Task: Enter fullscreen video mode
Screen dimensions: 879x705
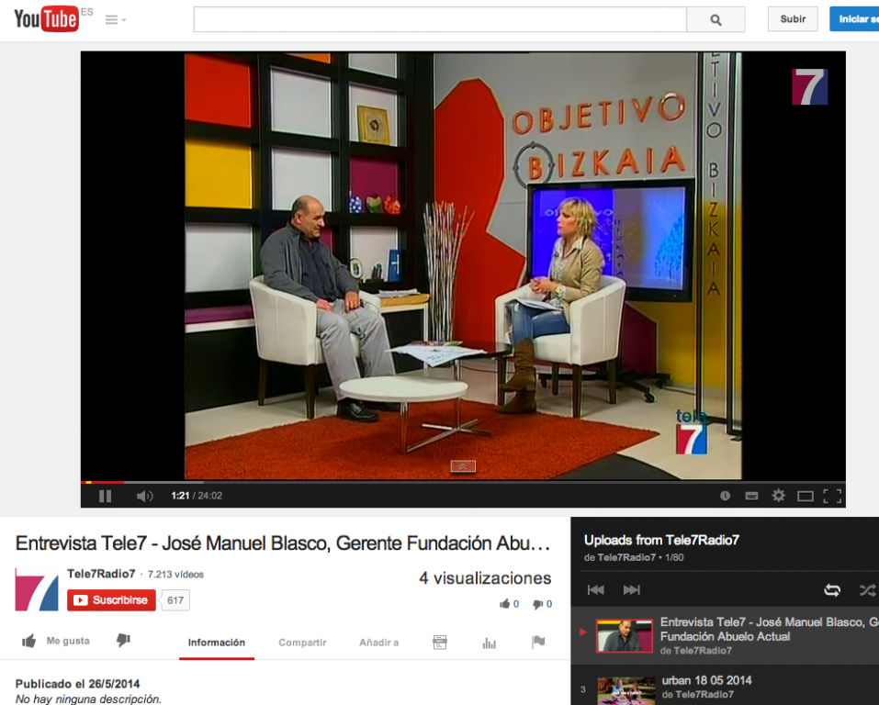Action: coord(832,496)
